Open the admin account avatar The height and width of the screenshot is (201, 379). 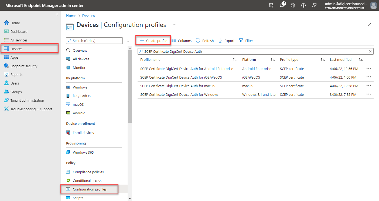click(373, 5)
